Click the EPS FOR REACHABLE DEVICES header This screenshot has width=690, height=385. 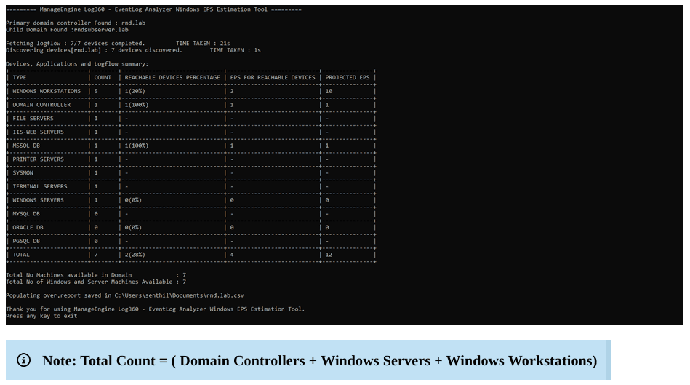[x=273, y=78]
